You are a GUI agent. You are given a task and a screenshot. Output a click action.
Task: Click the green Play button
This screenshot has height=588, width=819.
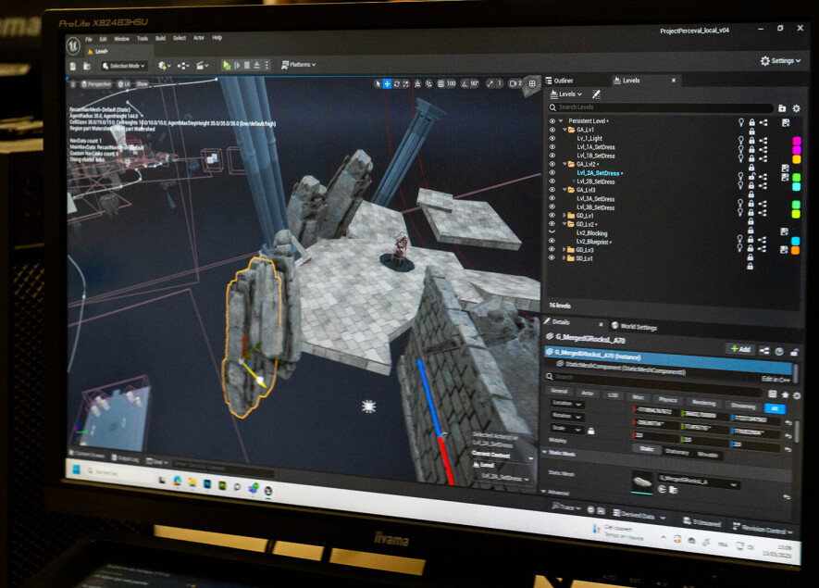226,65
